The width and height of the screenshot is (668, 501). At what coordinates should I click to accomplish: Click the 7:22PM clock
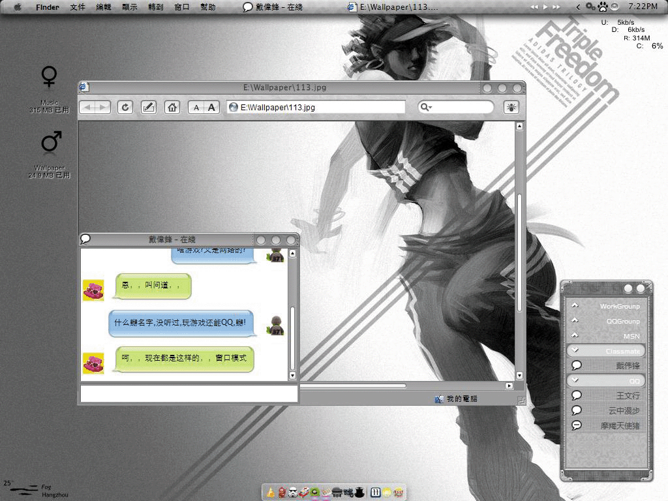click(x=643, y=7)
